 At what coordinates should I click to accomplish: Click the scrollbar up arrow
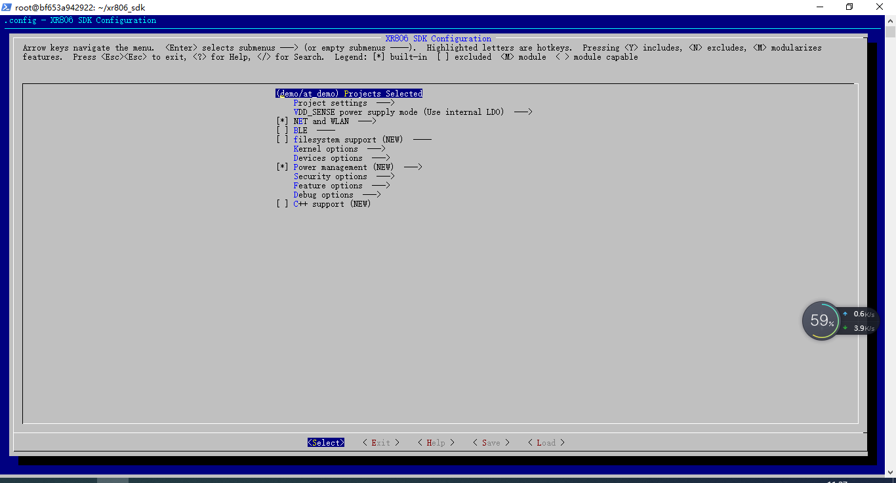[890, 21]
